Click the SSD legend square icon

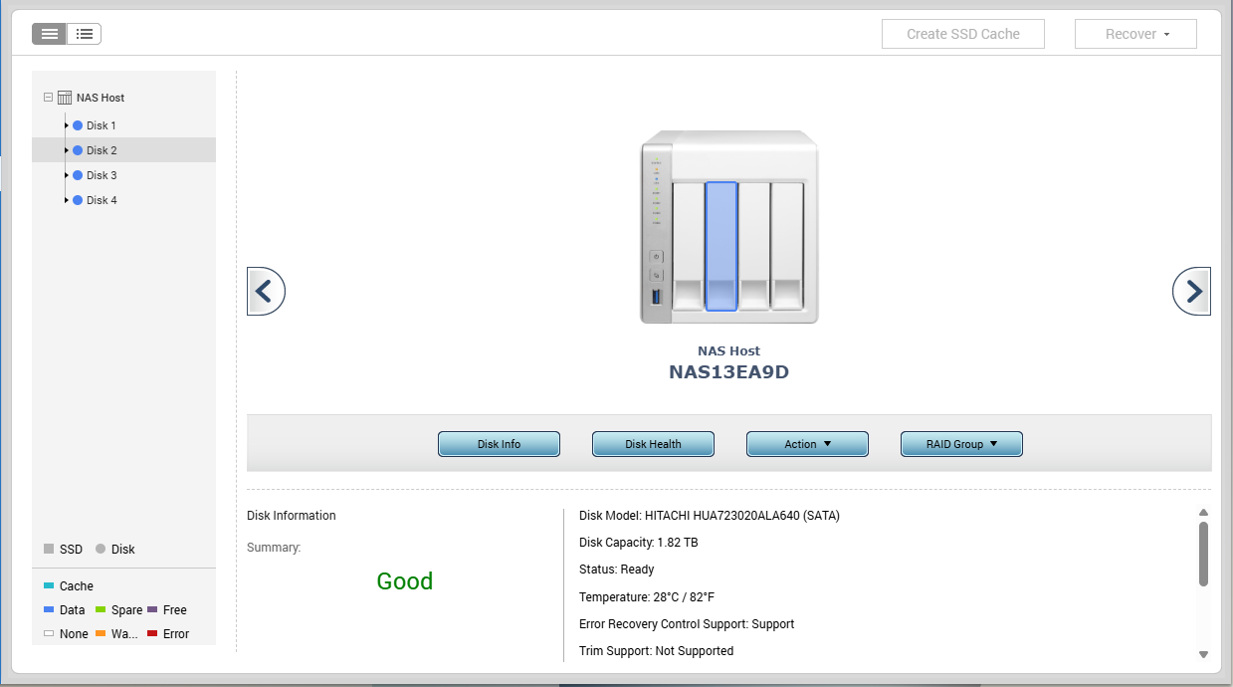(49, 549)
